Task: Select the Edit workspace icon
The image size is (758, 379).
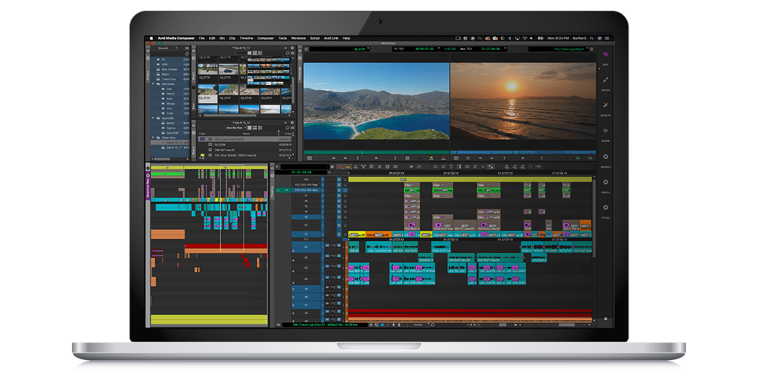Action: [605, 54]
